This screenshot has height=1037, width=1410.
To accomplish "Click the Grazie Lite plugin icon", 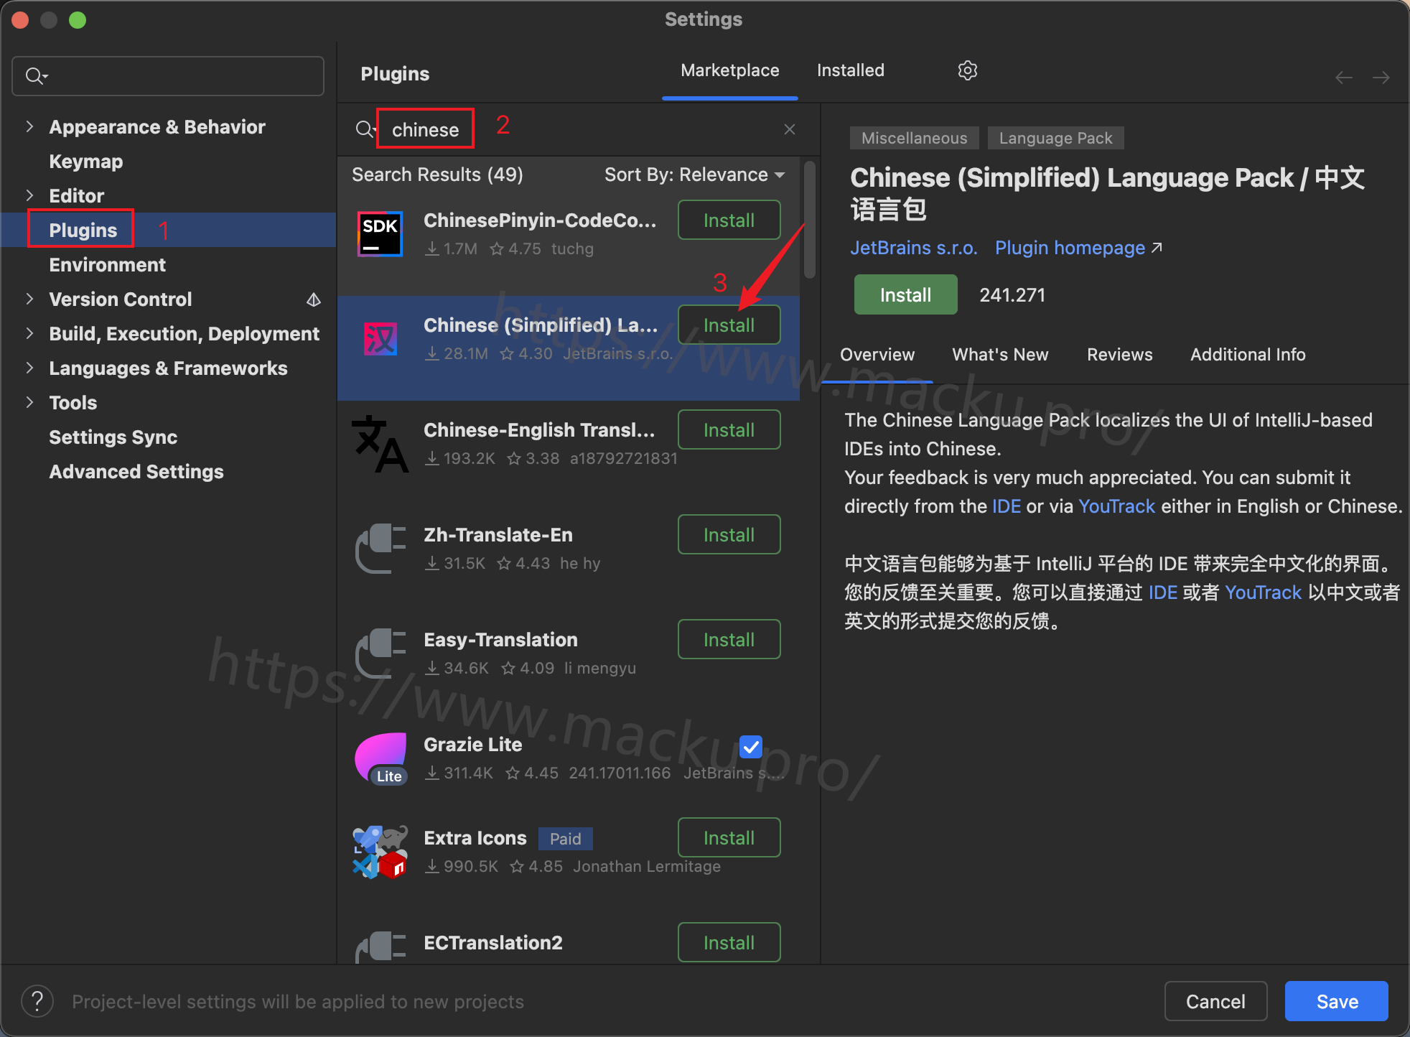I will (380, 758).
